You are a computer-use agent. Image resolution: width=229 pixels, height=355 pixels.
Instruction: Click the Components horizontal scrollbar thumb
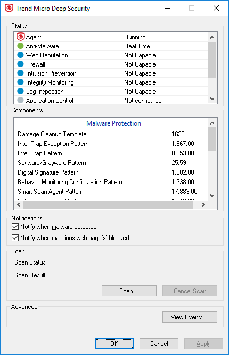click(108, 205)
